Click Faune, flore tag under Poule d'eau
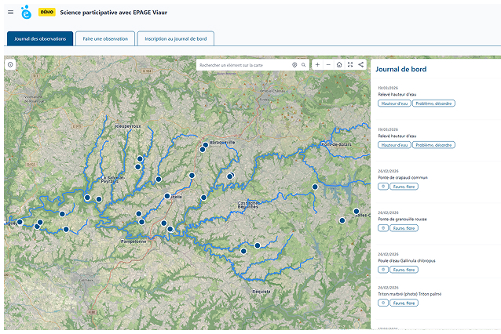 tap(404, 270)
